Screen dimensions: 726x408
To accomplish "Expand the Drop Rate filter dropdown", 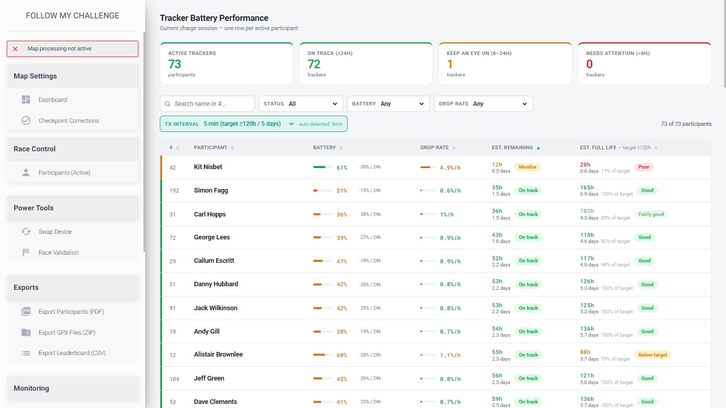I will [x=483, y=104].
